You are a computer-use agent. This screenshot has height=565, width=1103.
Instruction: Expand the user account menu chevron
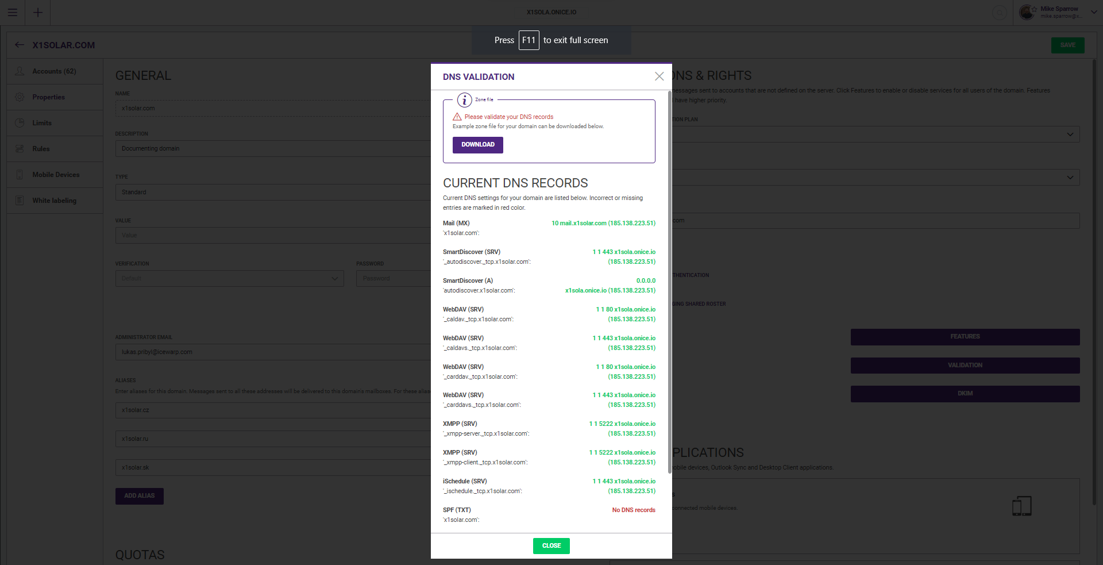tap(1094, 12)
